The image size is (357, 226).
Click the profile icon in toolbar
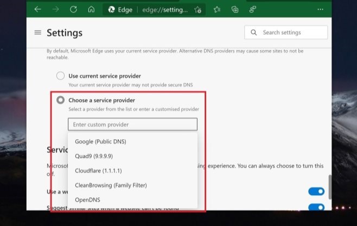click(x=252, y=9)
